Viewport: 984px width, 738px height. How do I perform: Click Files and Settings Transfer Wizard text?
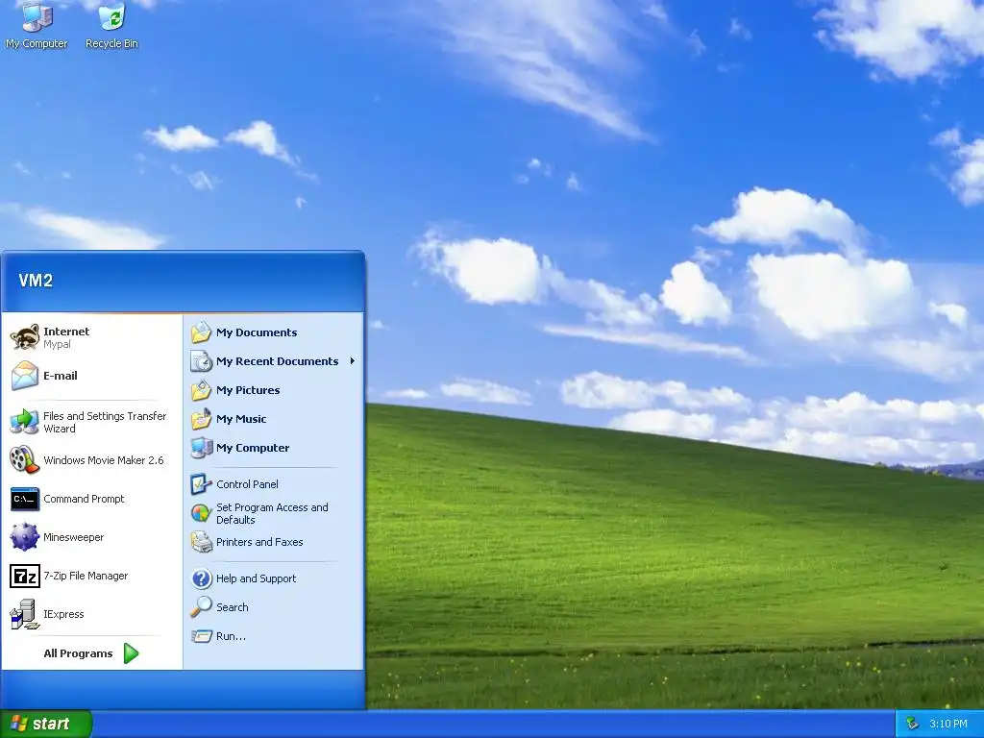(x=105, y=422)
